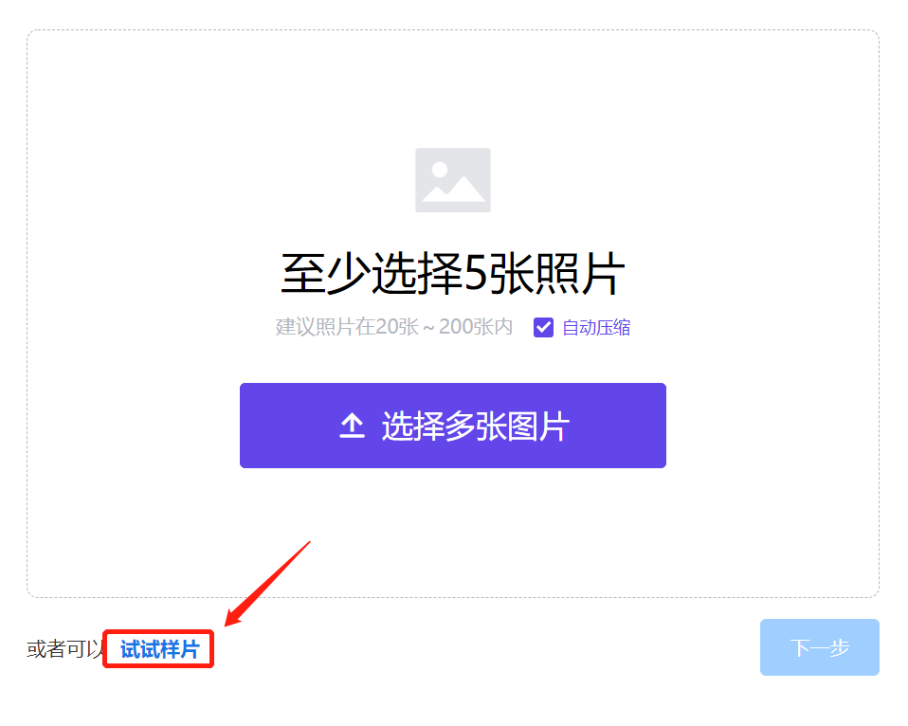Open the 试试样片 sample link
908x726 pixels.
(x=160, y=649)
